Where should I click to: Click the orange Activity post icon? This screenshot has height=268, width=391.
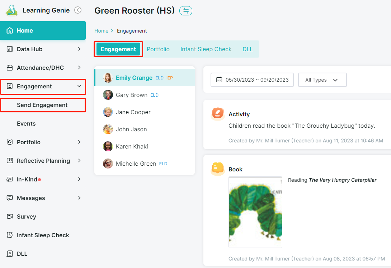coord(217,113)
